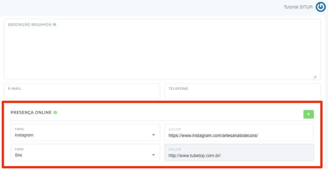The image size is (328, 169).
Task: Click the Valor field containing tubetop.com.br
Action: click(239, 156)
